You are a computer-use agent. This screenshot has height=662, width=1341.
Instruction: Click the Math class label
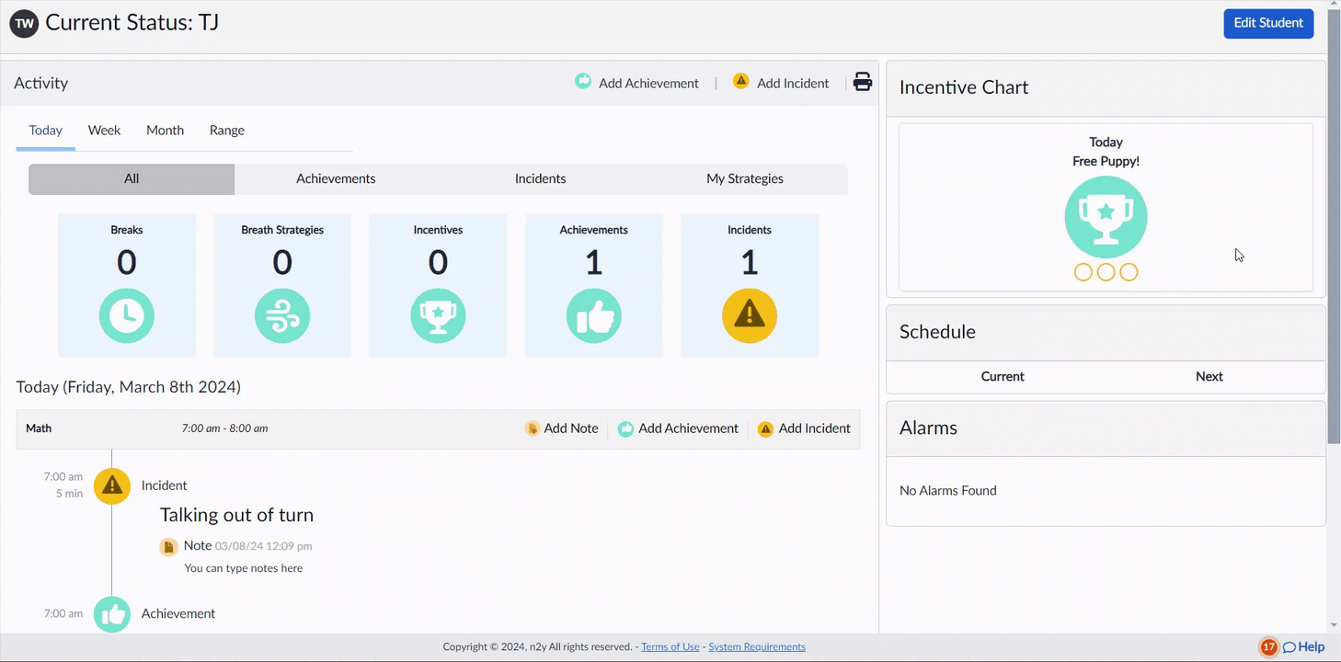coord(39,428)
